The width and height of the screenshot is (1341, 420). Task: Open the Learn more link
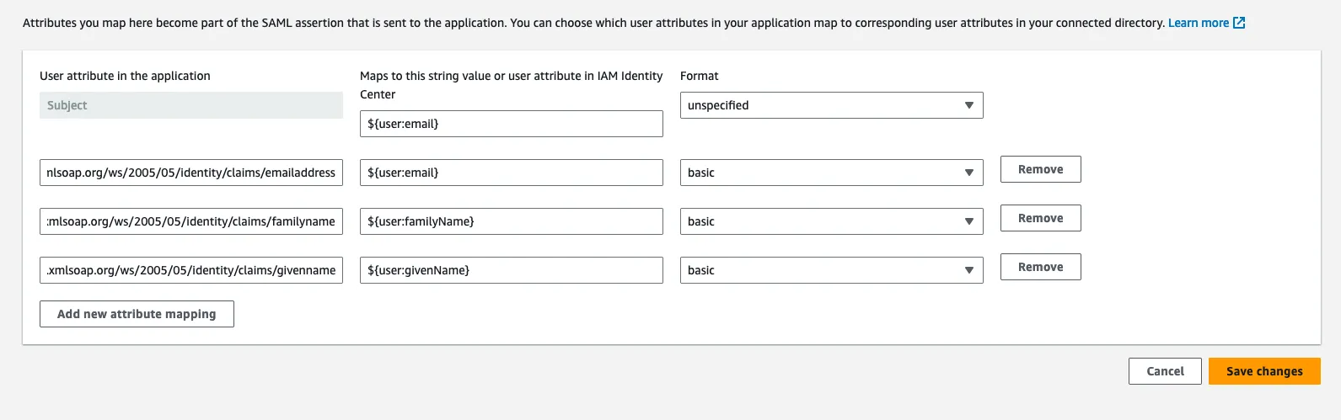click(x=1198, y=23)
